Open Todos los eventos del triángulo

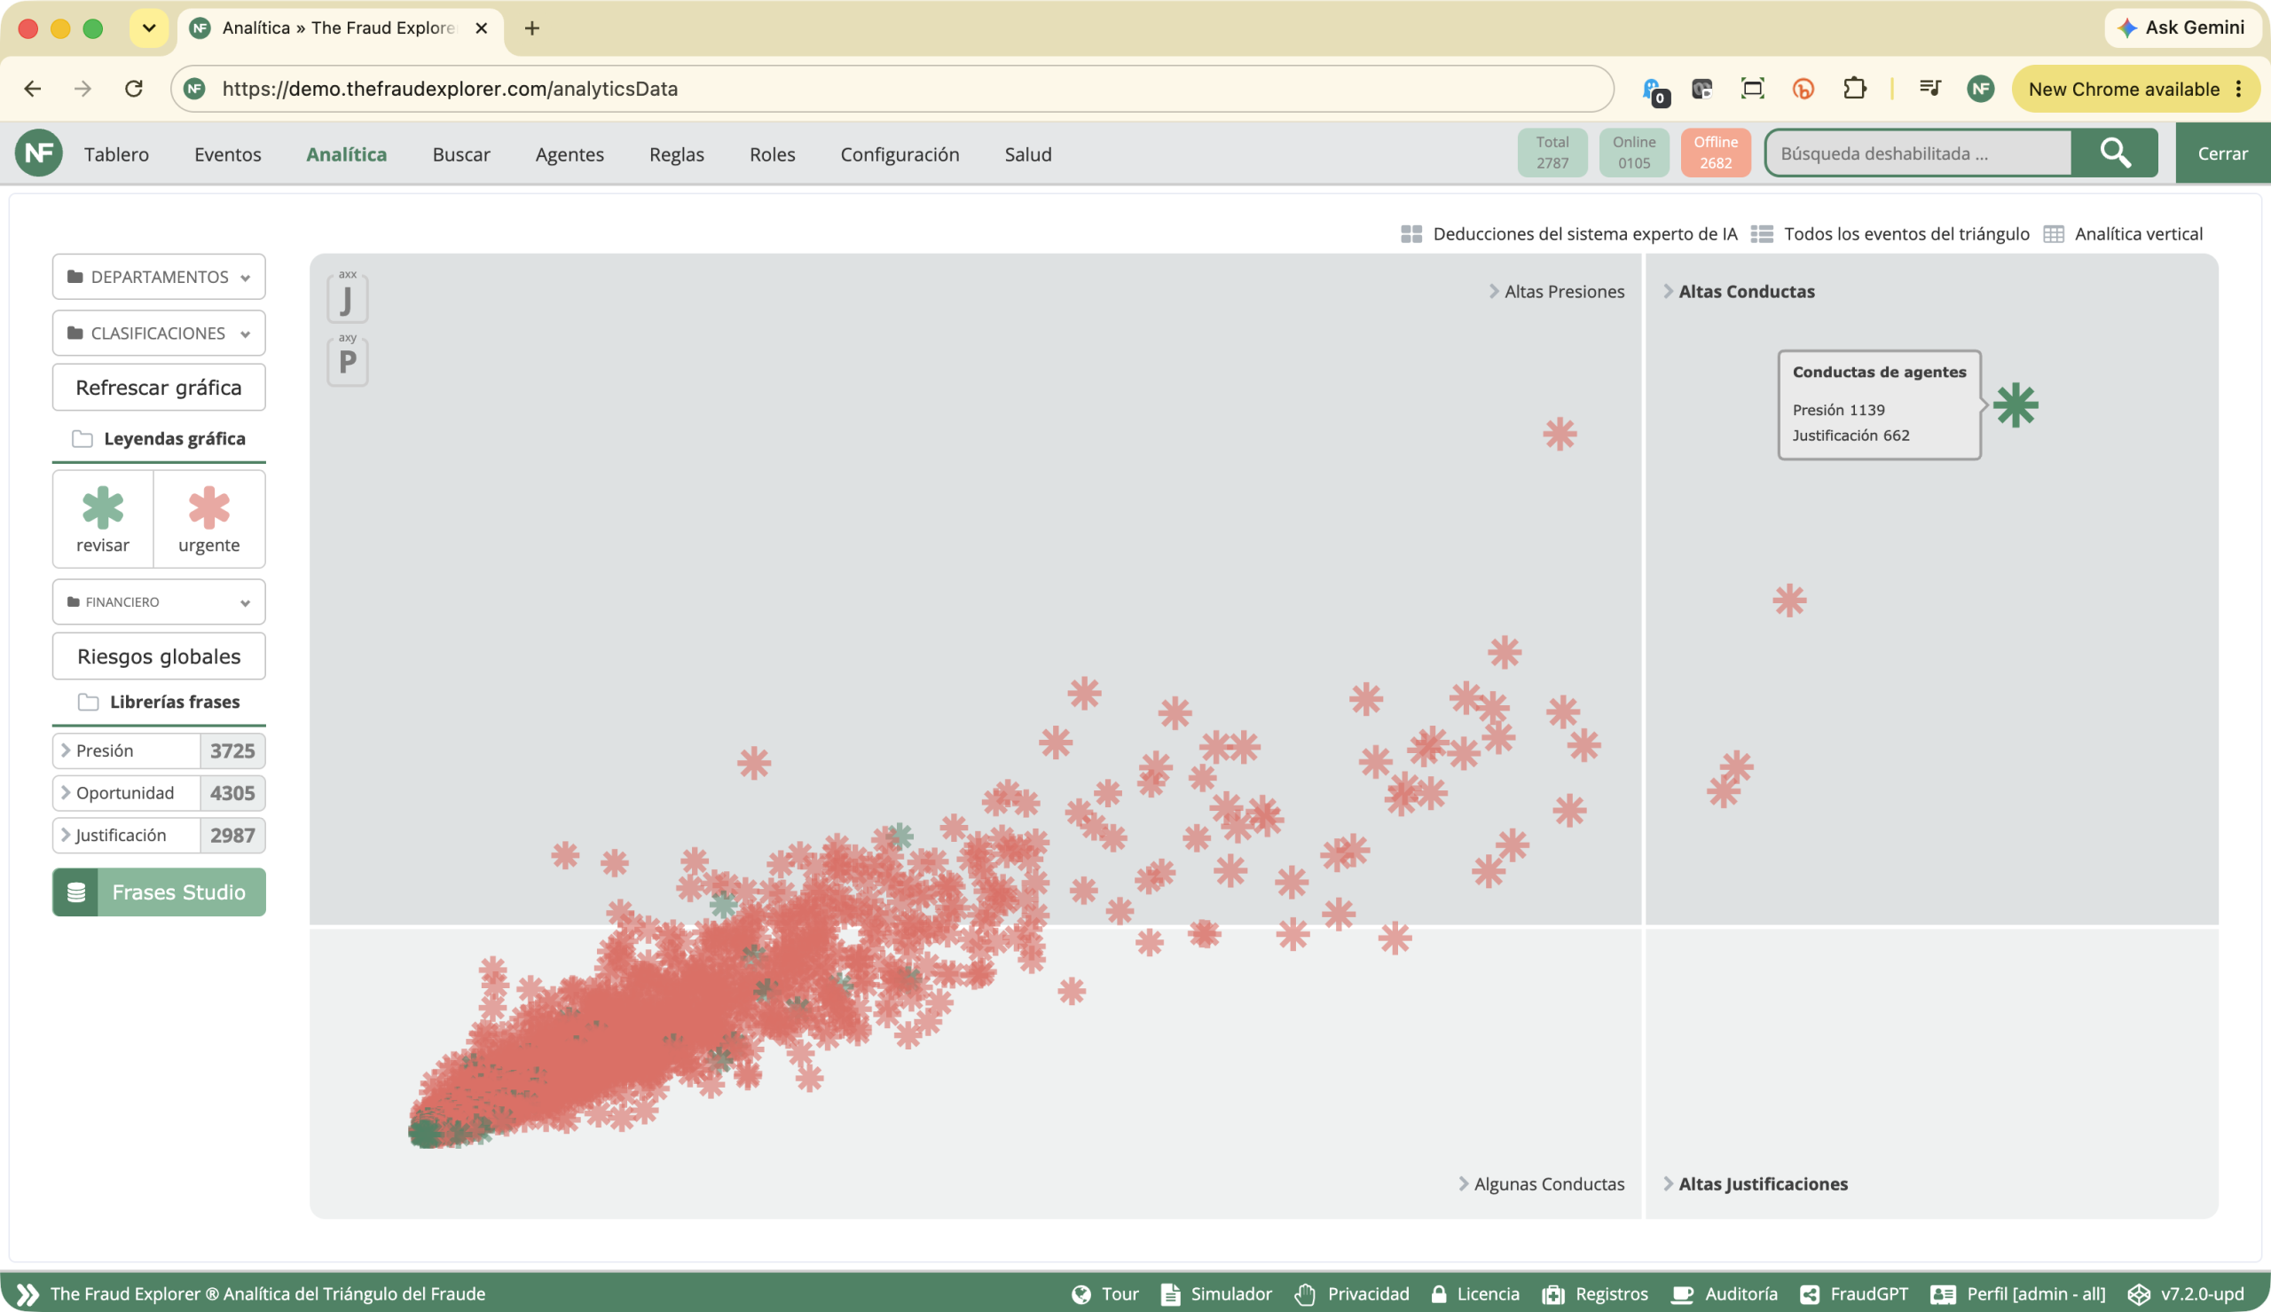[1890, 234]
